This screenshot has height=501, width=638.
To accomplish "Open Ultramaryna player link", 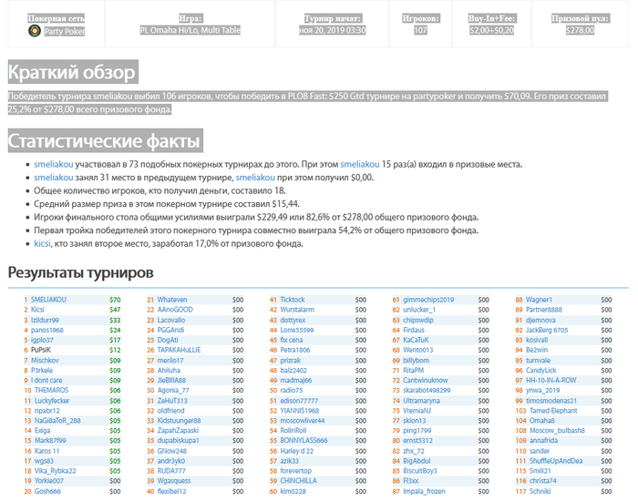I will pyautogui.click(x=421, y=401).
